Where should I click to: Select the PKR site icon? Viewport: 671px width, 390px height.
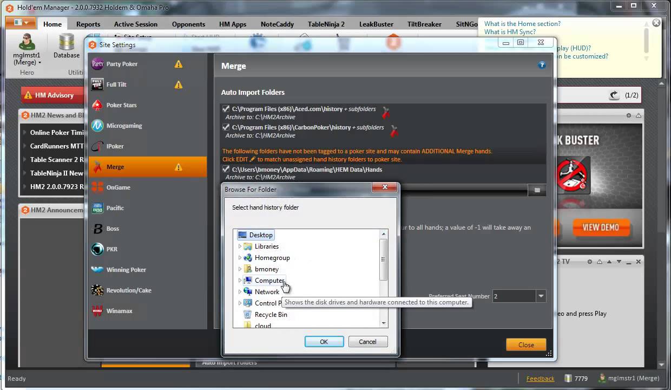coord(97,249)
